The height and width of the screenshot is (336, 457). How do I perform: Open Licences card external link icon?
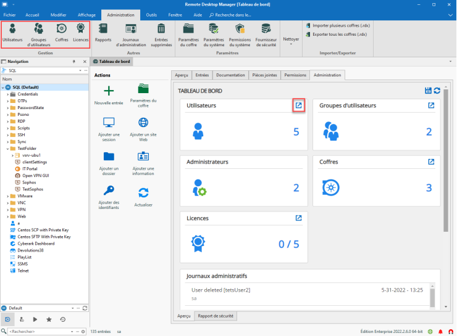tap(298, 218)
